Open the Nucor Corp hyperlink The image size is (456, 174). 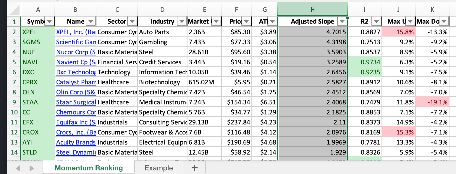tap(76, 52)
